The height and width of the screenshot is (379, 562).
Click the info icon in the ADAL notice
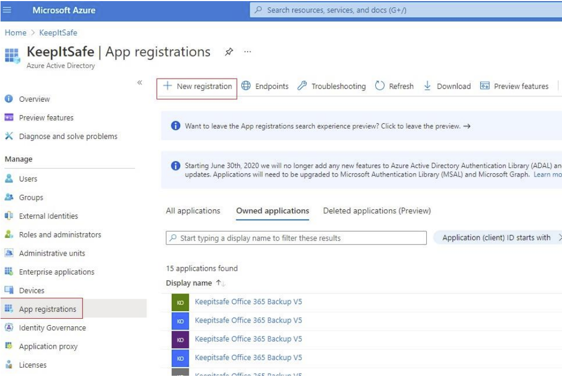175,166
